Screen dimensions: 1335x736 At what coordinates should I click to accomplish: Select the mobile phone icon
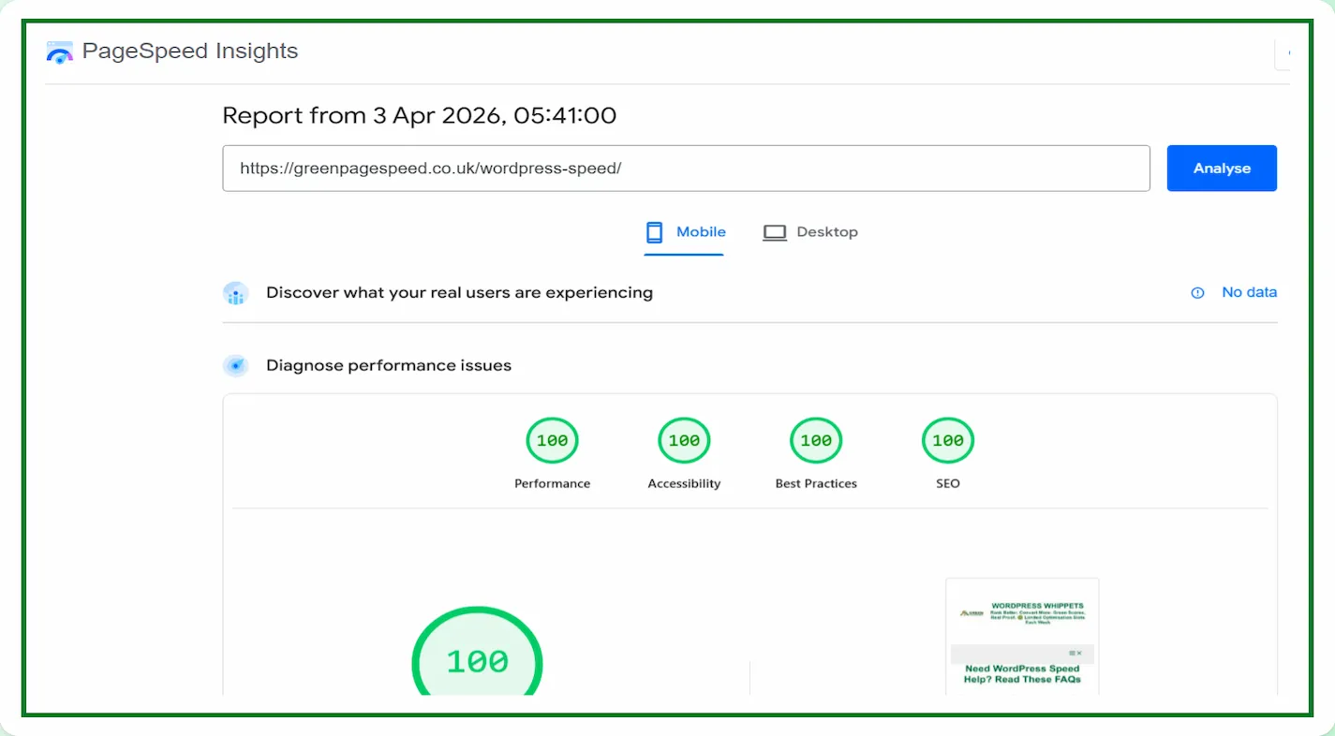click(653, 231)
